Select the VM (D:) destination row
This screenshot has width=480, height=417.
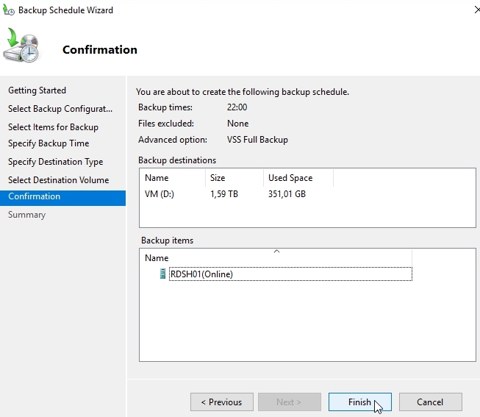pos(163,195)
